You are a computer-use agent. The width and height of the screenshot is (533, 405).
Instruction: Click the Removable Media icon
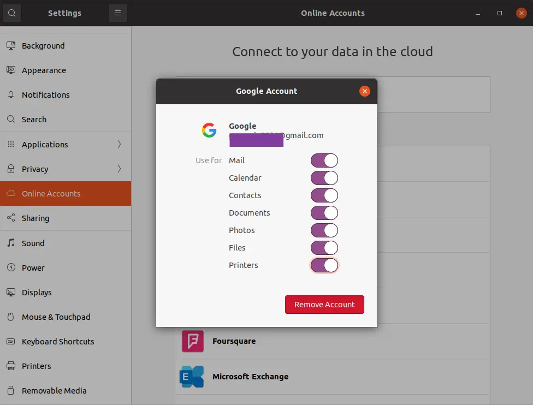pos(11,390)
